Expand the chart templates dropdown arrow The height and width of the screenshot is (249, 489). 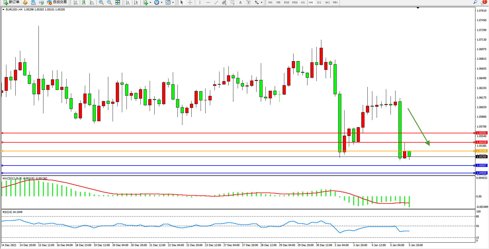pos(173,2)
